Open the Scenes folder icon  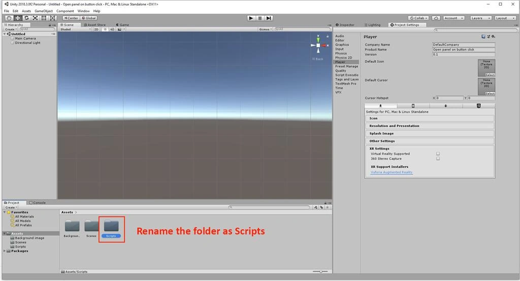pos(91,226)
